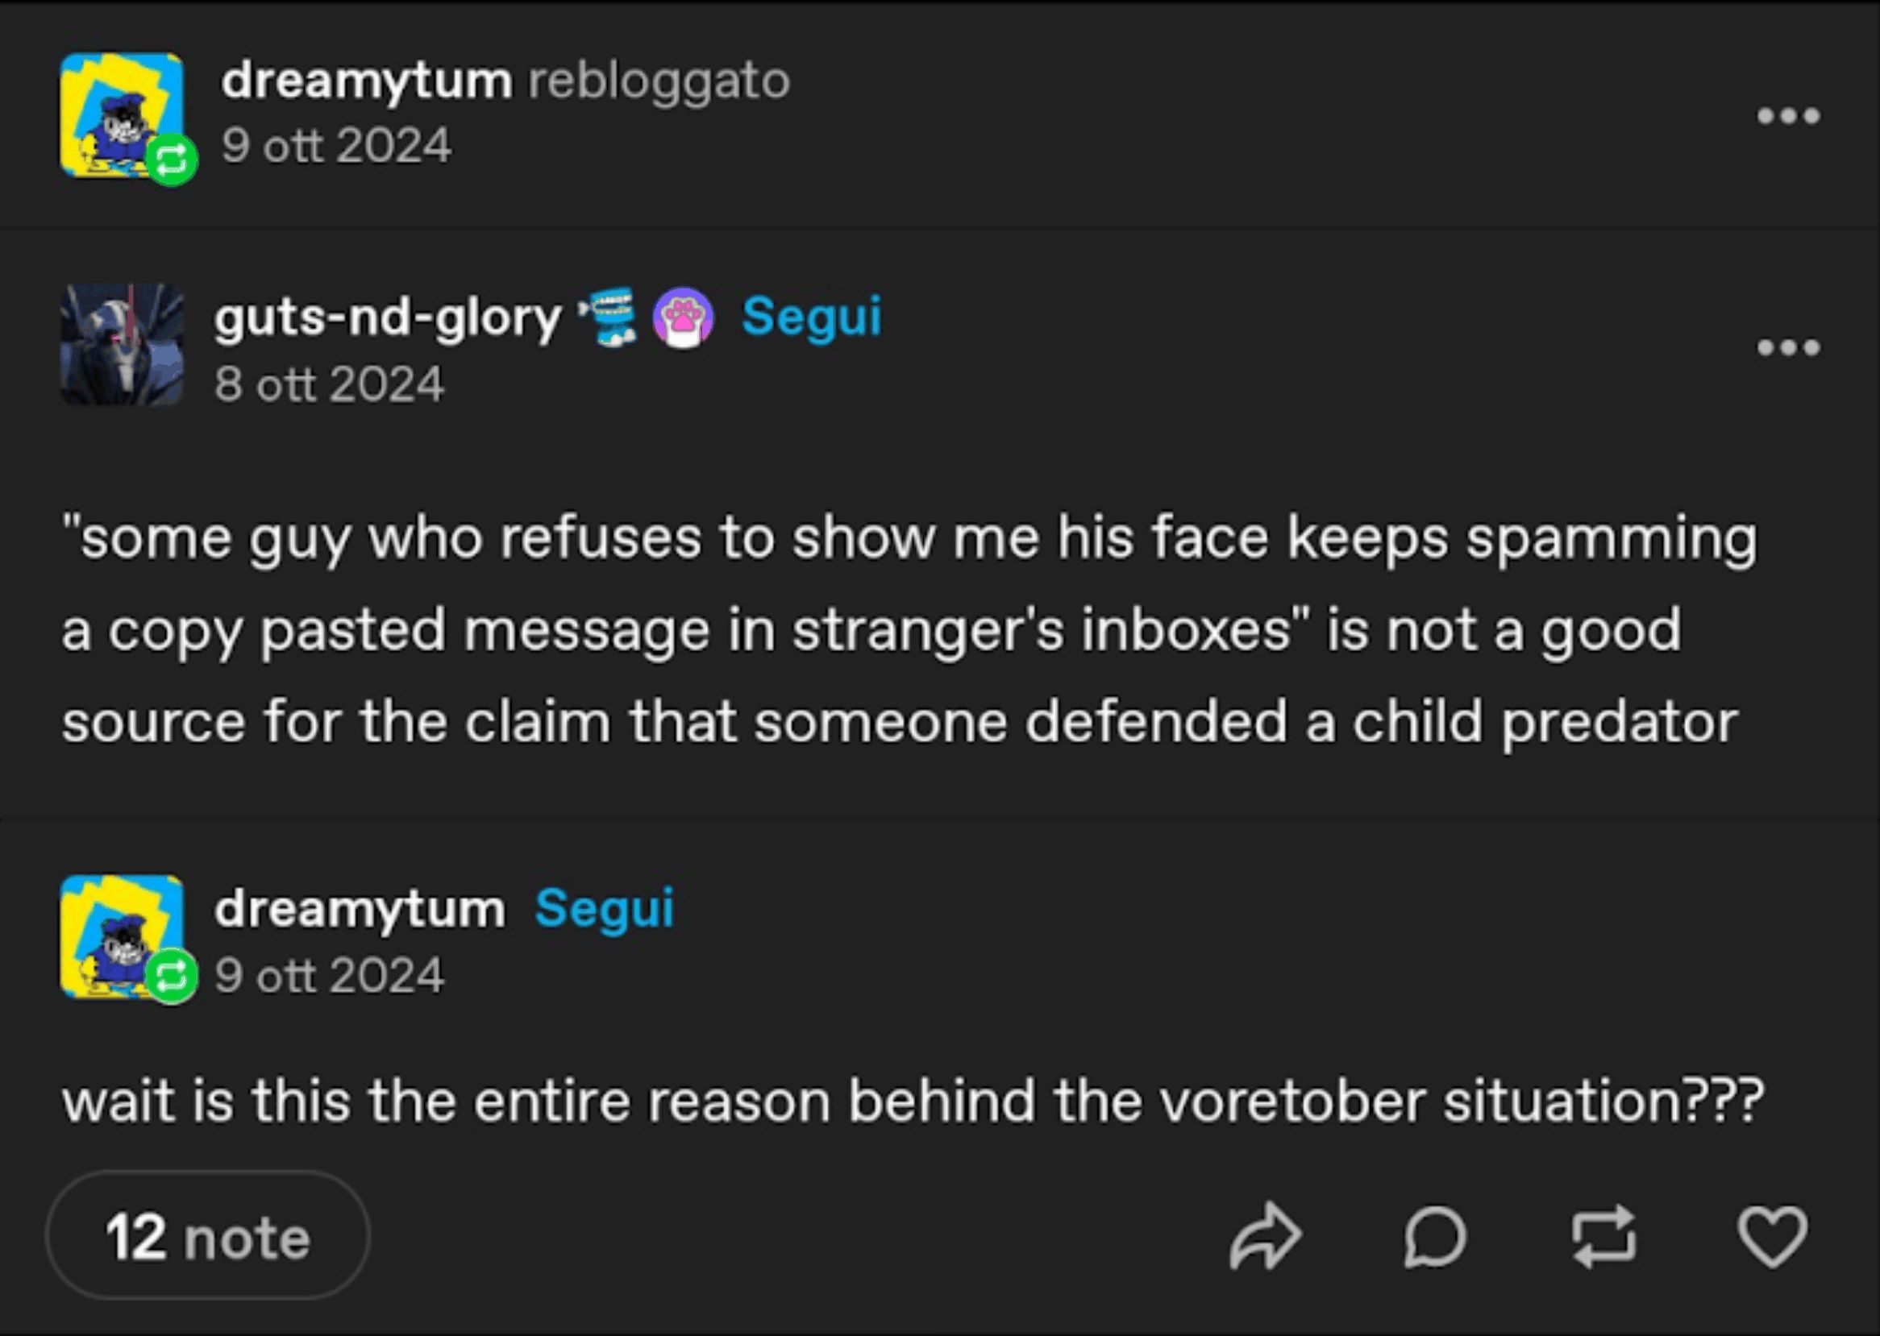Click the guts-nd-glory avatar thumbnail
Image resolution: width=1880 pixels, height=1336 pixels.
pyautogui.click(x=122, y=345)
